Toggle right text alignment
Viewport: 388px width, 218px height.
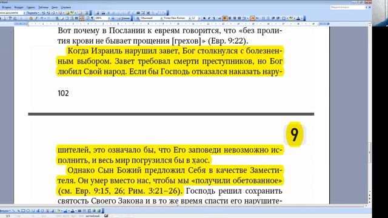235,18
